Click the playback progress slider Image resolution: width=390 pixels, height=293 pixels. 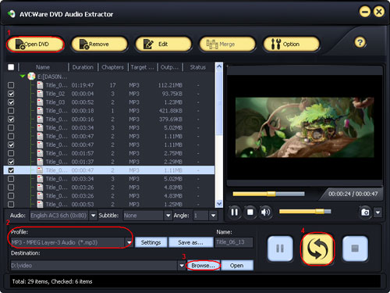coord(268,194)
